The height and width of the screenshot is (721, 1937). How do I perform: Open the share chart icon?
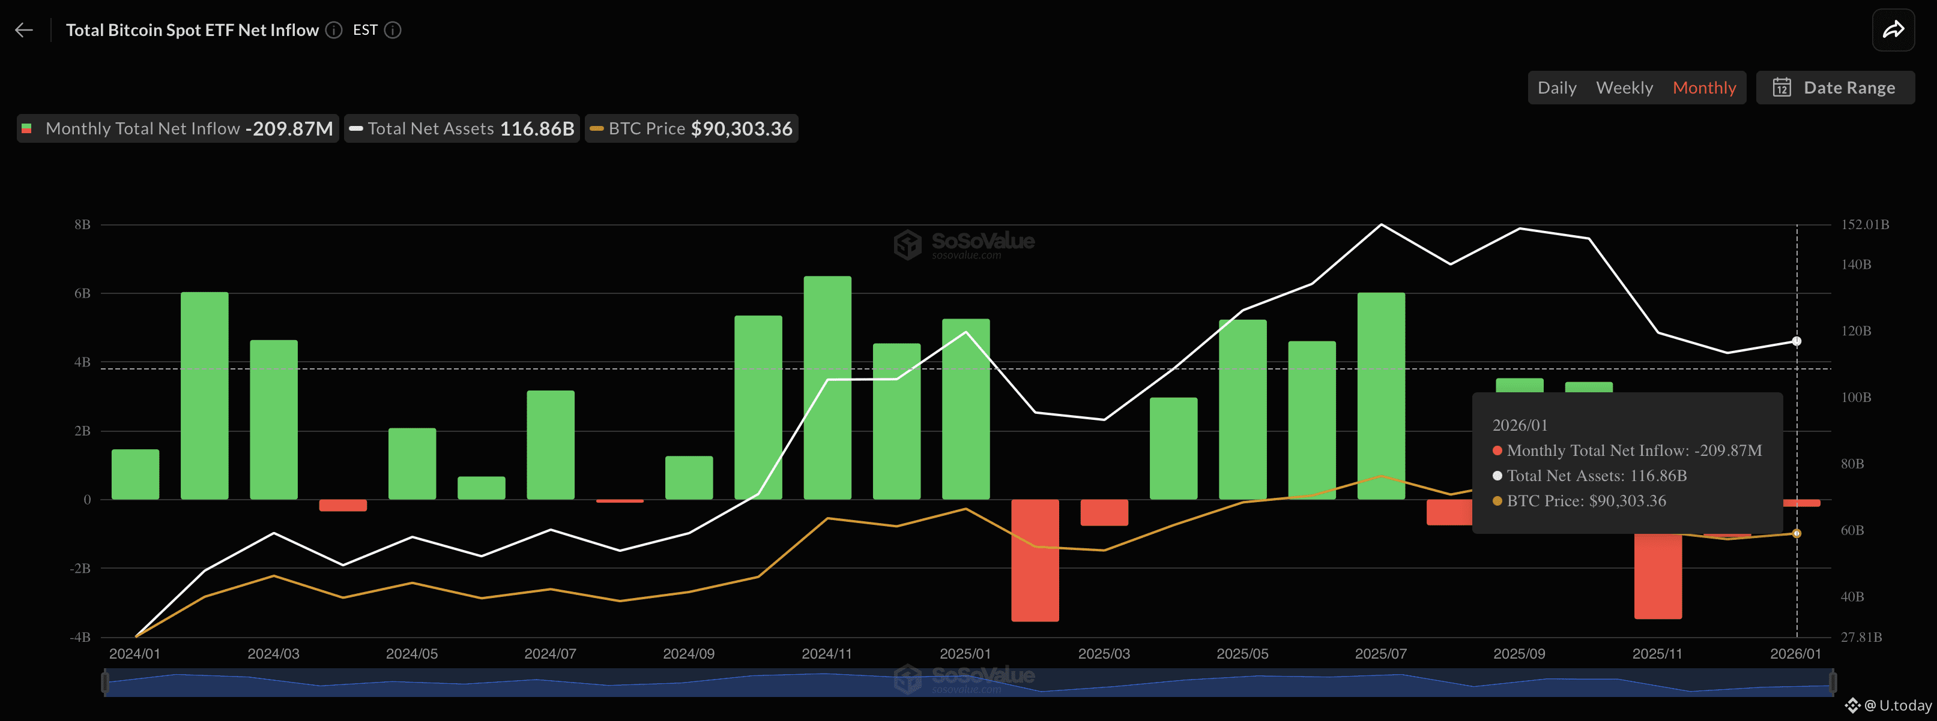click(x=1893, y=29)
